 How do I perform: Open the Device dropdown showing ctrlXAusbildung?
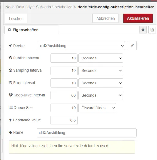(81, 46)
